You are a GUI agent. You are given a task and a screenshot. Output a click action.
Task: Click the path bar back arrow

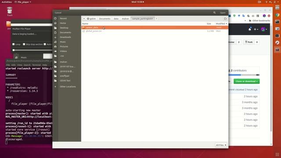(84, 18)
